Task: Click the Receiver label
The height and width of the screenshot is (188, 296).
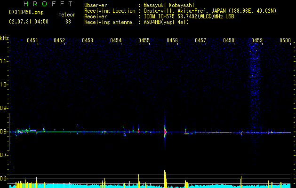Action: click(96, 16)
